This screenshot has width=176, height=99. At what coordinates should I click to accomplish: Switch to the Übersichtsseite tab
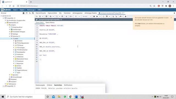[x=41, y=13]
